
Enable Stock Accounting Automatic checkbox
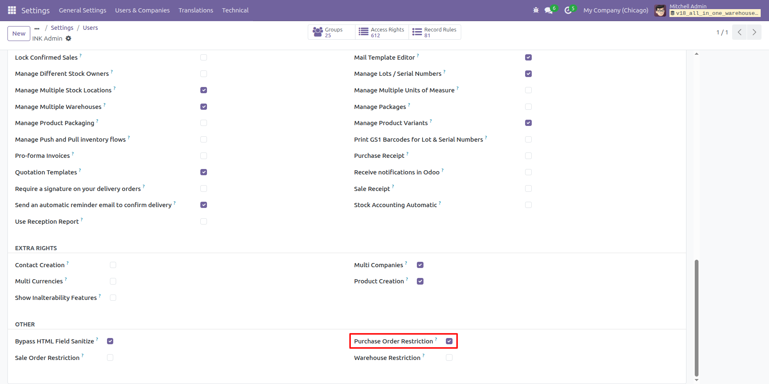click(528, 205)
